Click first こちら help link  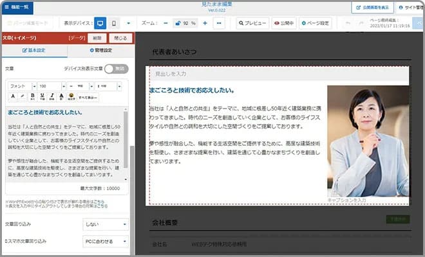click(99, 202)
